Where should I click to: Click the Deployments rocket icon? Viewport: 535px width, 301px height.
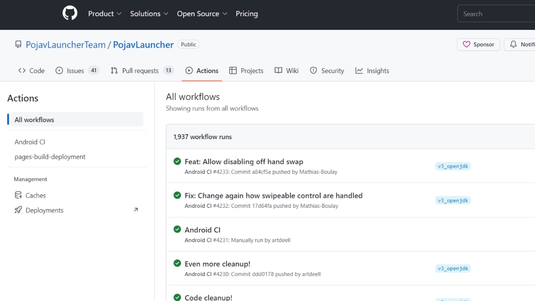(x=18, y=210)
